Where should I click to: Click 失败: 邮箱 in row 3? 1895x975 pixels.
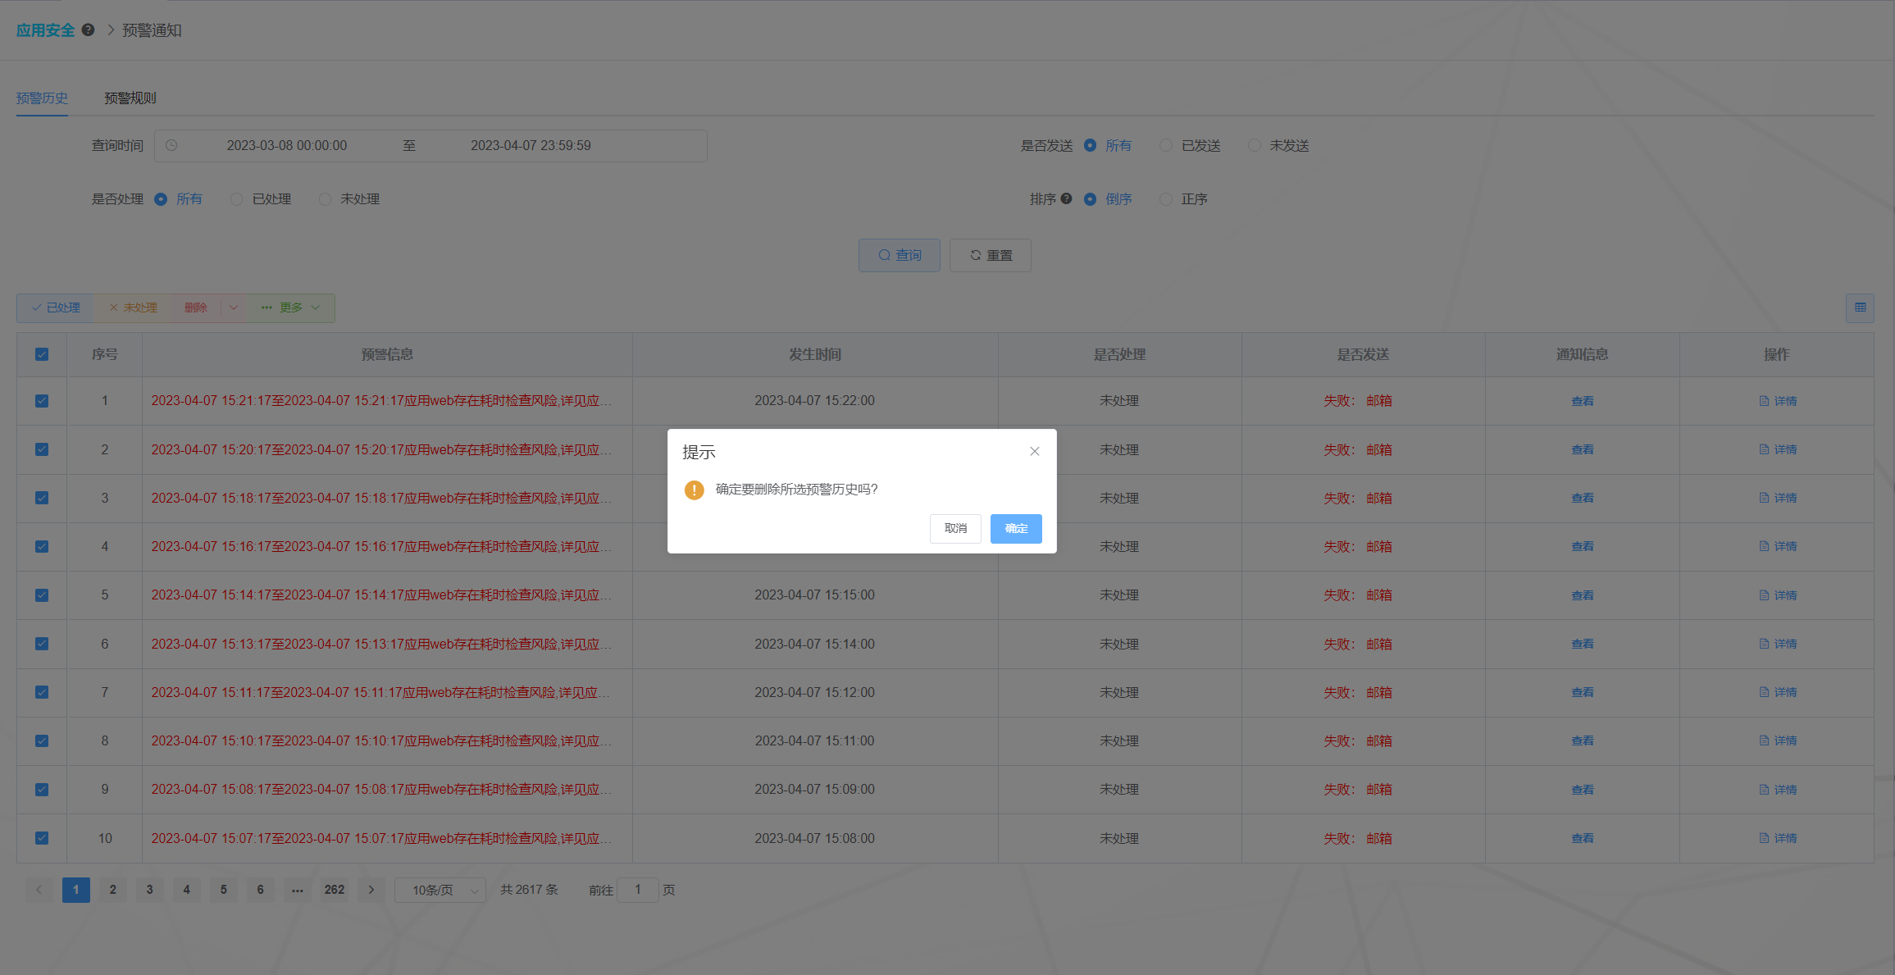1358,498
